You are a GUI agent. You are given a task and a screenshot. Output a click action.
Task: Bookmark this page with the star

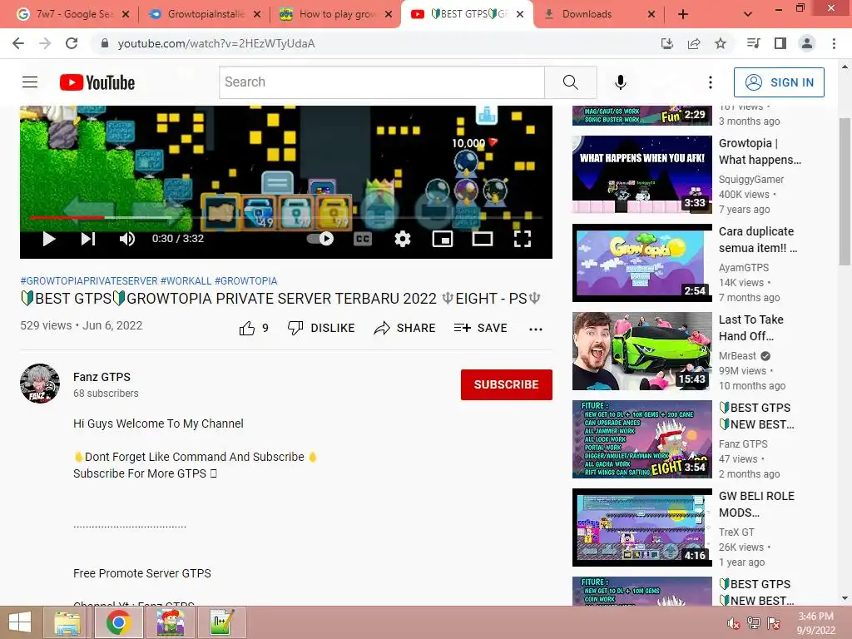(721, 43)
